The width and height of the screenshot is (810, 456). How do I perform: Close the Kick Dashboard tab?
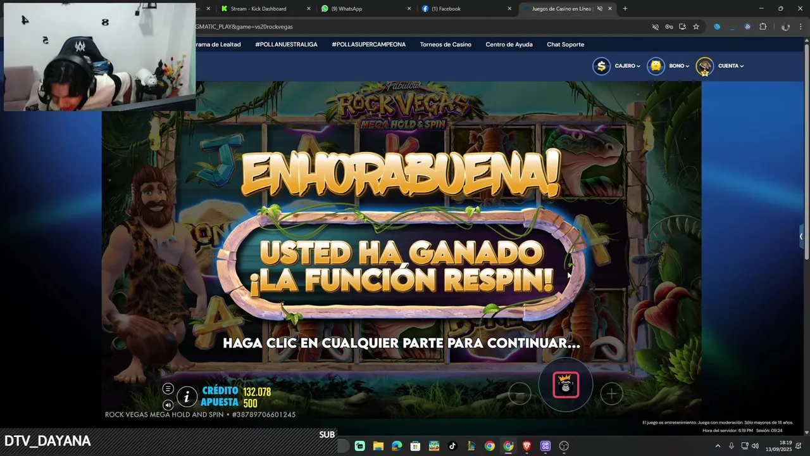[x=309, y=9]
